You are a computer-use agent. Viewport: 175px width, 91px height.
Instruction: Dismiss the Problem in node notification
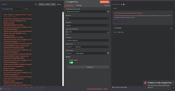[x=173, y=83]
